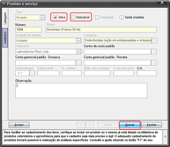Screen dimensions: 170x147
Task: Open Centro de custo padrão lookup button
Action: 154,52
